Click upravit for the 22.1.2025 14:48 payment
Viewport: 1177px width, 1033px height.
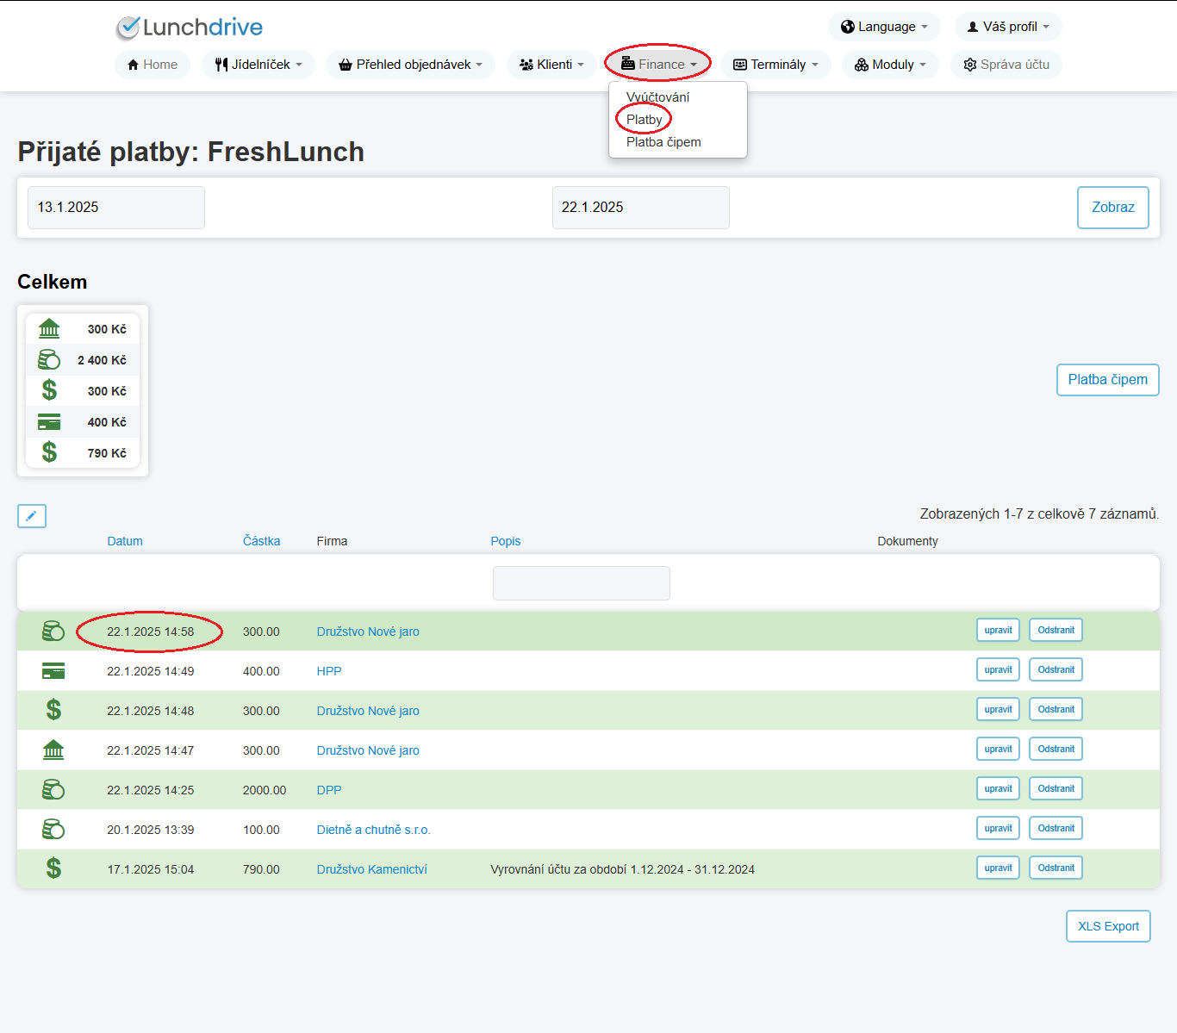click(x=999, y=709)
